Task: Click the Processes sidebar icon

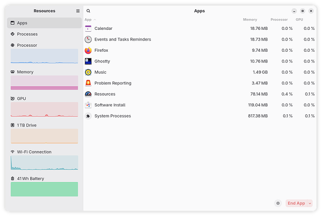Action: pos(13,34)
